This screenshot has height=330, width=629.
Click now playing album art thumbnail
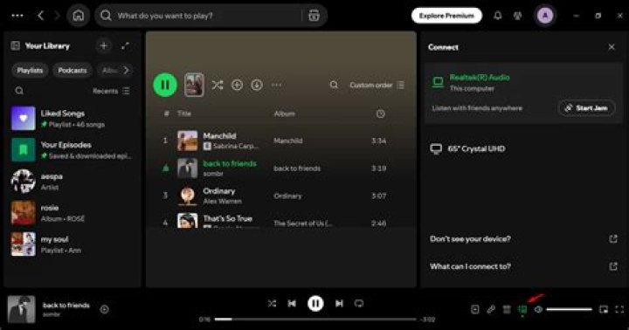[x=22, y=309]
